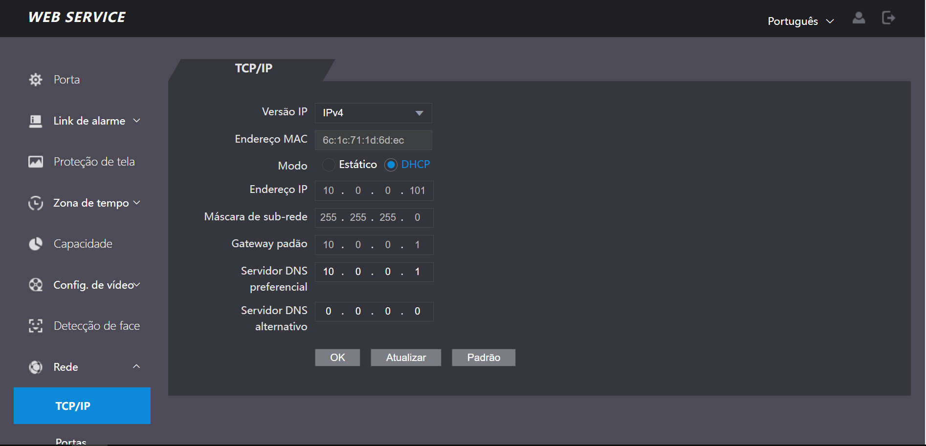
Task: Click the Proteção de tela picture icon
Action: pos(36,162)
